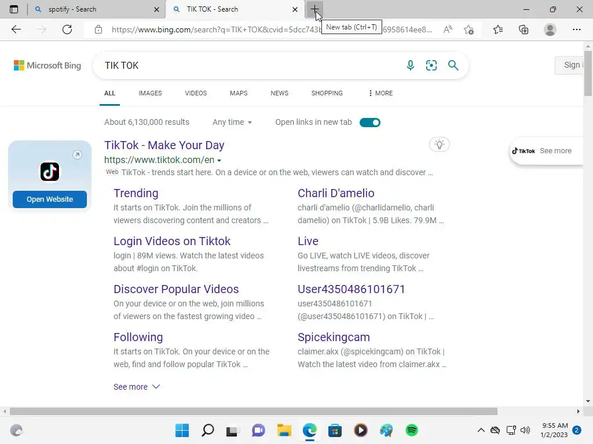593x444 pixels.
Task: Select the TIK TOK - Search tab
Action: (x=235, y=9)
